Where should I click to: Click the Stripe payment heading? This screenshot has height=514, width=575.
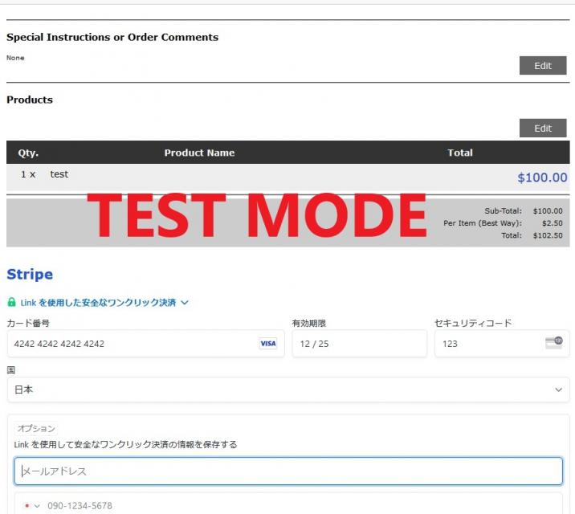tap(30, 275)
